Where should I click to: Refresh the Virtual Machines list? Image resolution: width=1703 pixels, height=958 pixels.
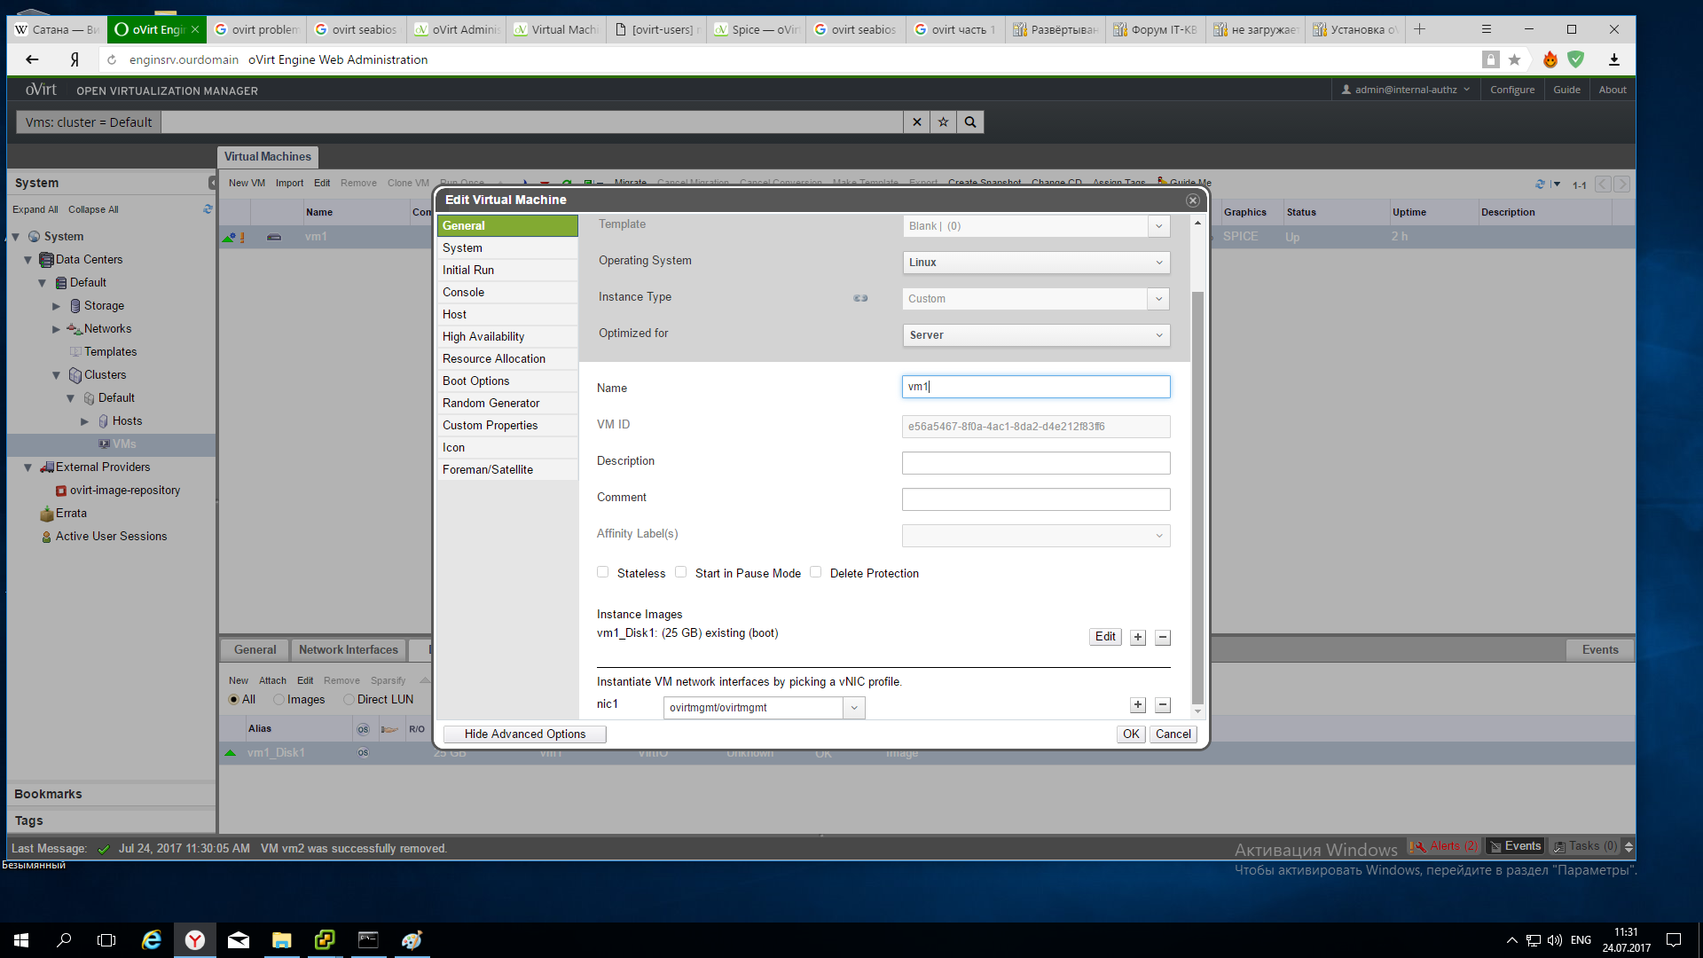click(x=1540, y=185)
